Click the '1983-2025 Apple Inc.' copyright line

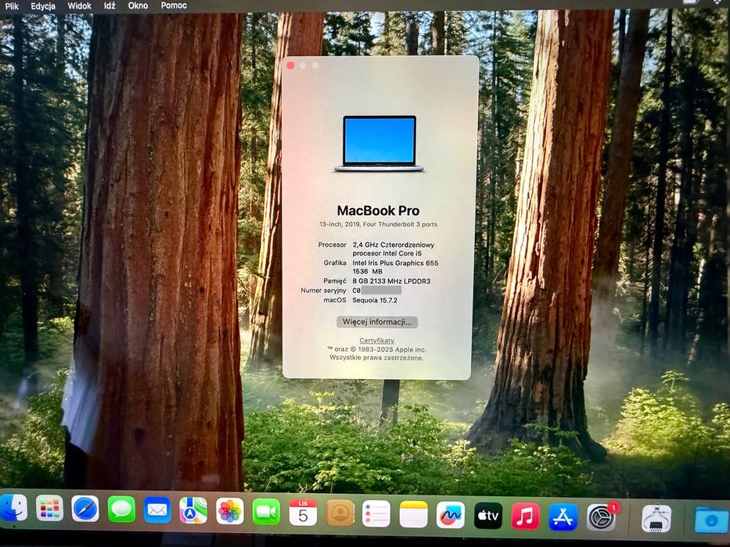point(376,349)
